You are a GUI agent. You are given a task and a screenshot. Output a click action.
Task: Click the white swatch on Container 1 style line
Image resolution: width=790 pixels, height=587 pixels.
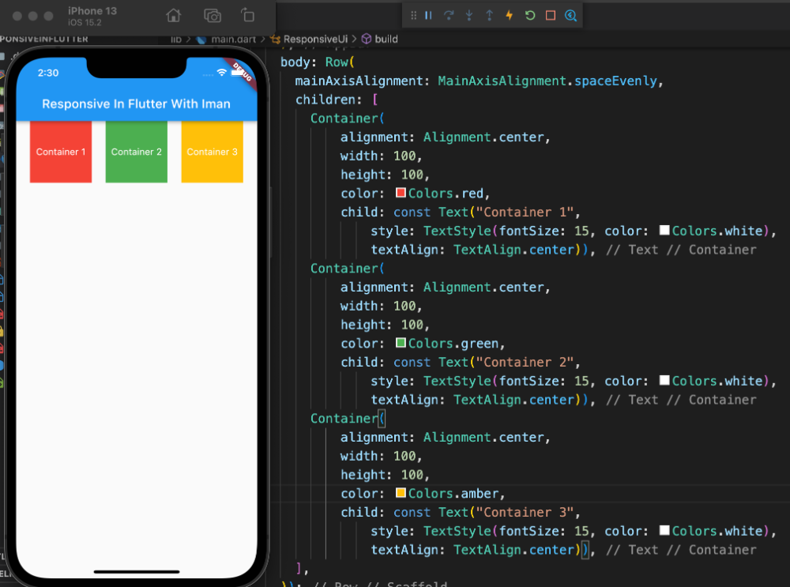pyautogui.click(x=664, y=230)
